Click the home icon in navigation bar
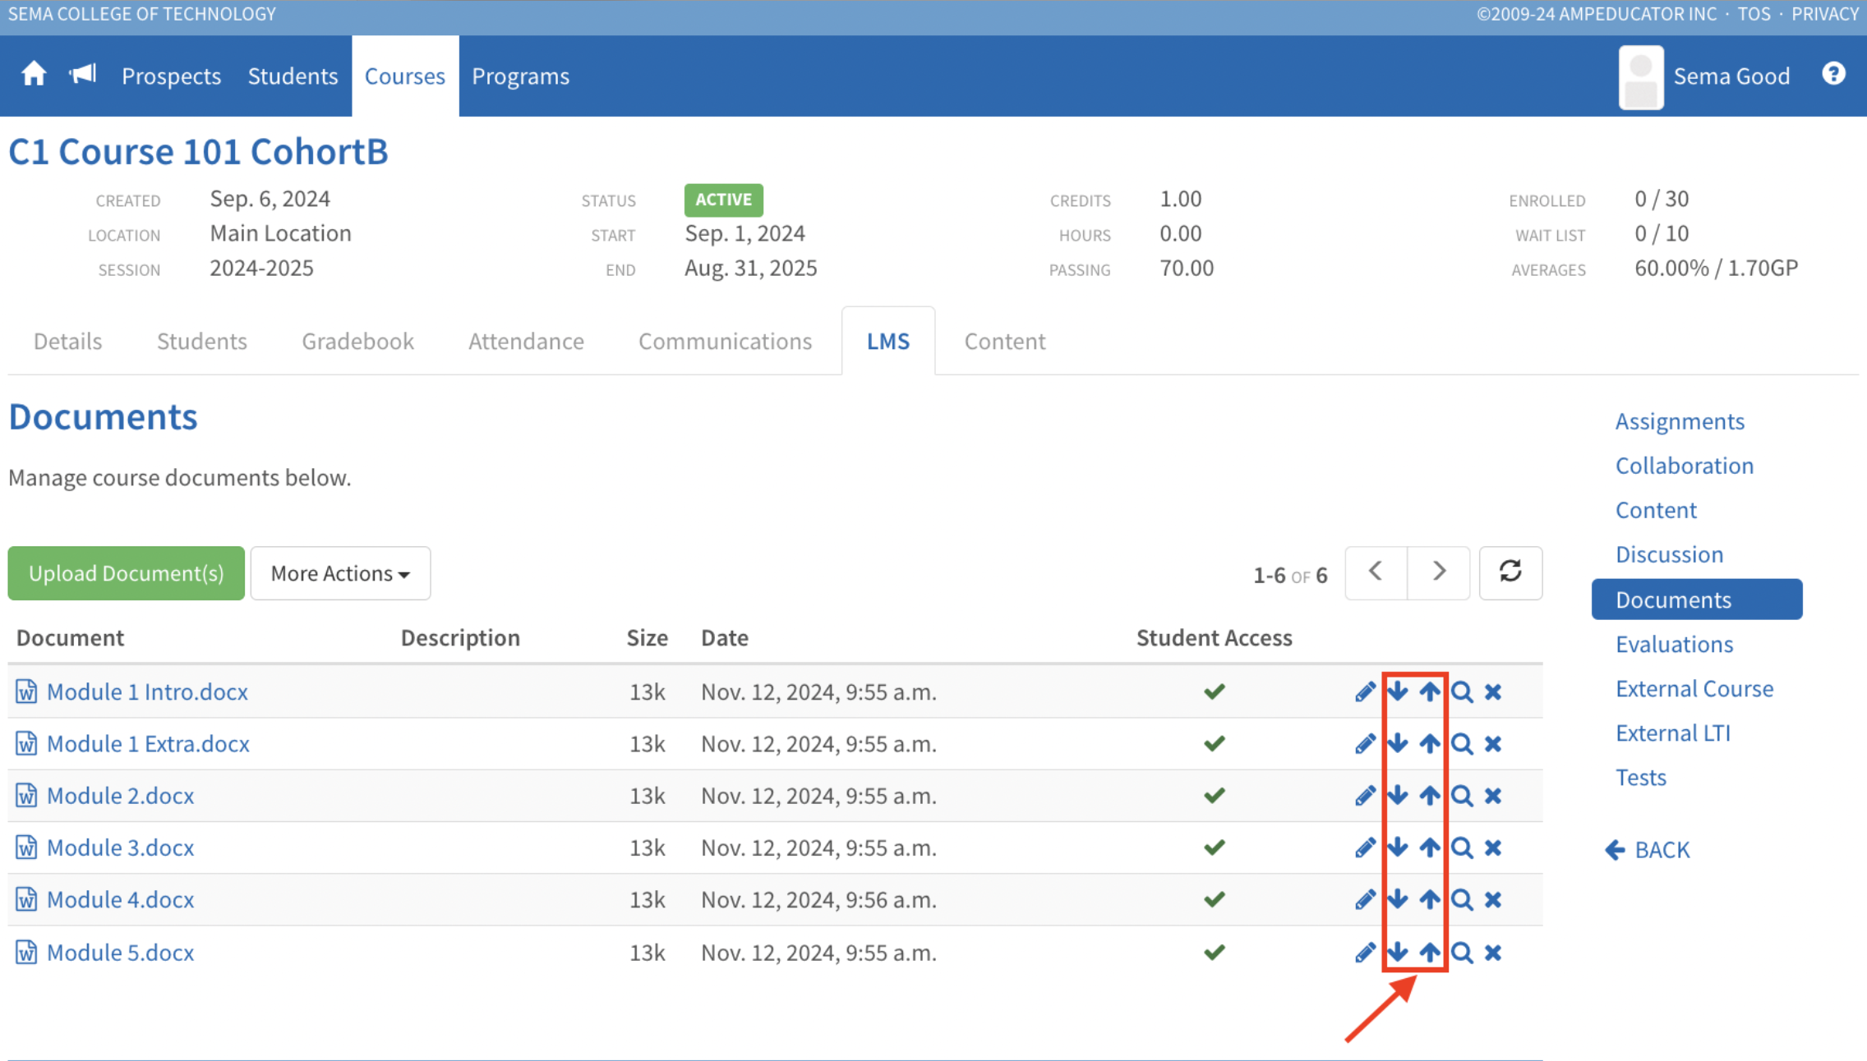Screen dimensions: 1867x1061 (x=34, y=75)
